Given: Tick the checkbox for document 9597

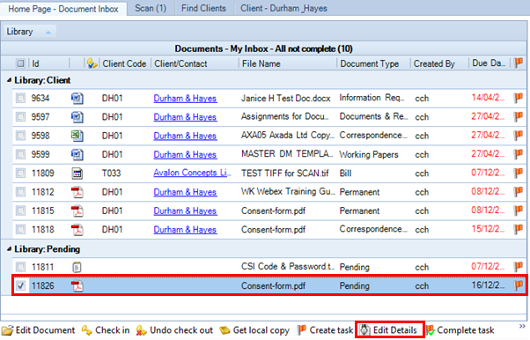Looking at the screenshot, I should coord(20,117).
